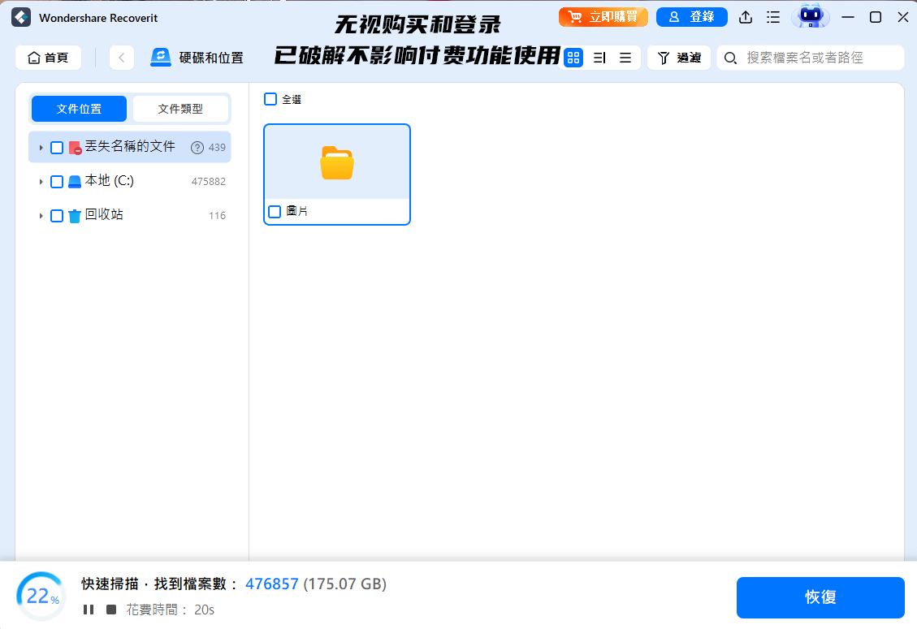Switch to detailed list view icon
The width and height of the screenshot is (917, 629).
coord(599,58)
